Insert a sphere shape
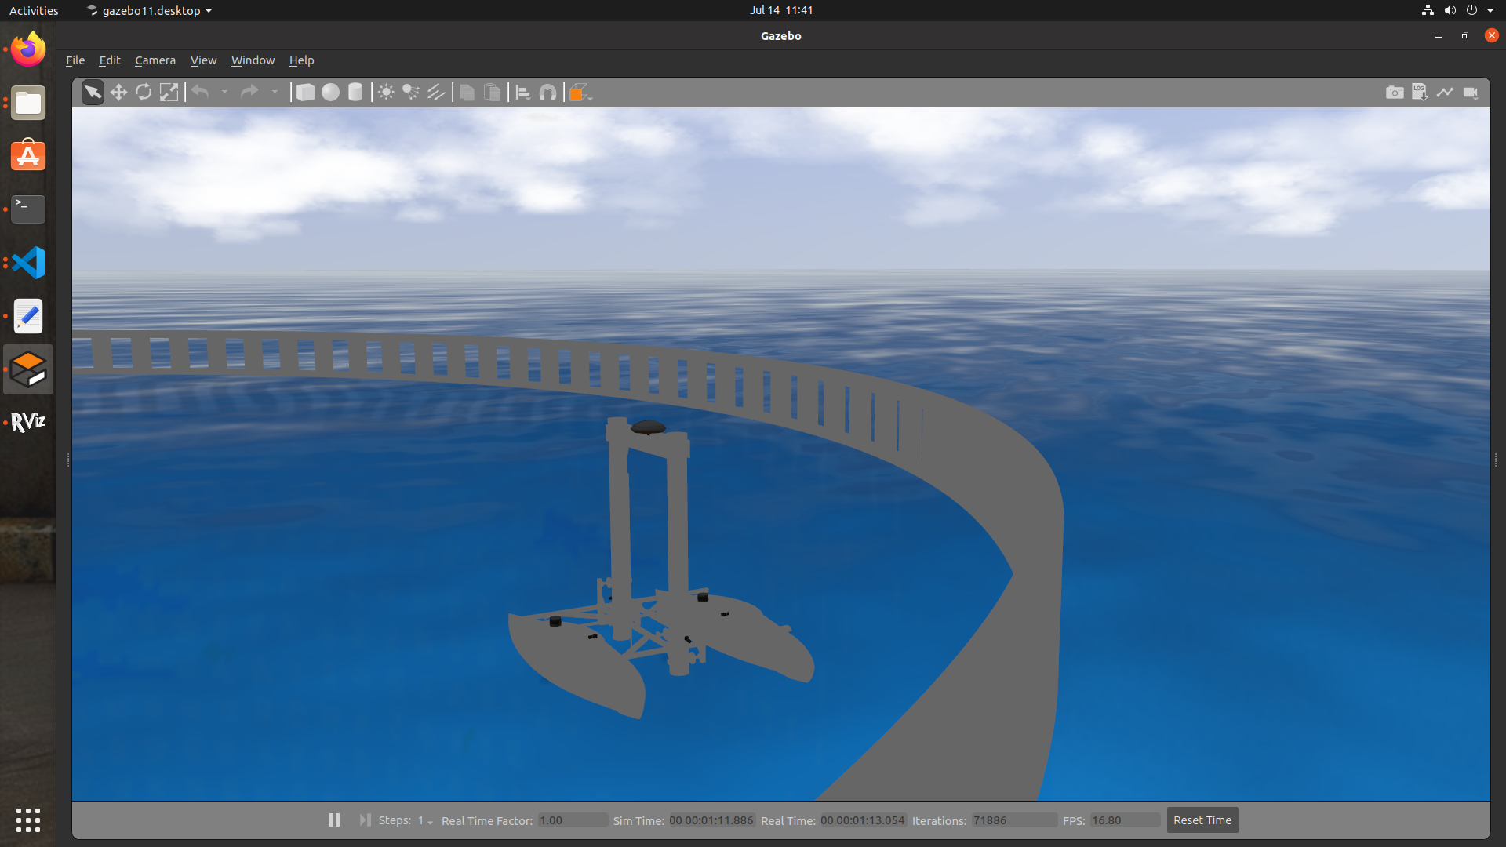Image resolution: width=1506 pixels, height=847 pixels. 330,93
